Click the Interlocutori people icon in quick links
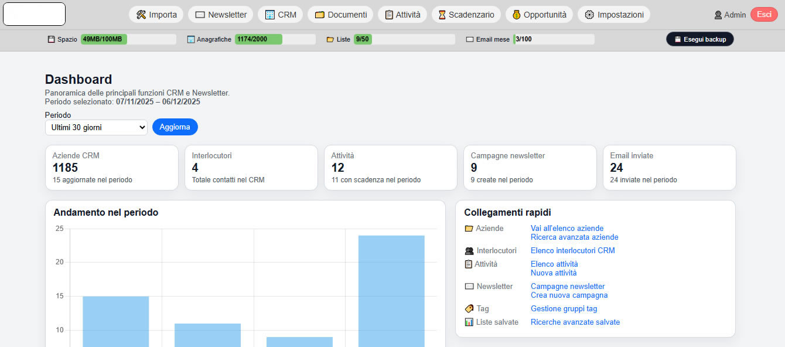The width and height of the screenshot is (785, 347). [x=469, y=251]
